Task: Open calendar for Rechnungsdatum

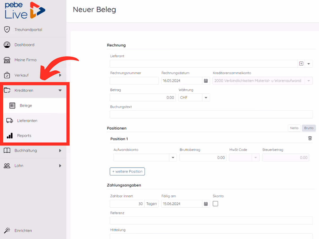Action: (x=206, y=81)
